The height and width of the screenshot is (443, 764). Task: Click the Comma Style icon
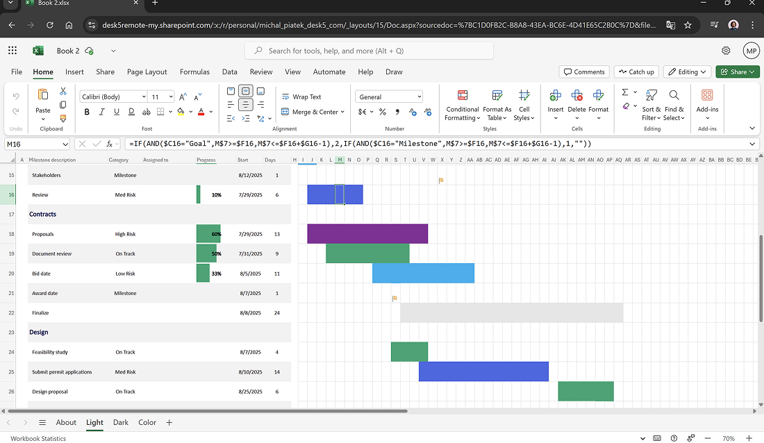[397, 112]
